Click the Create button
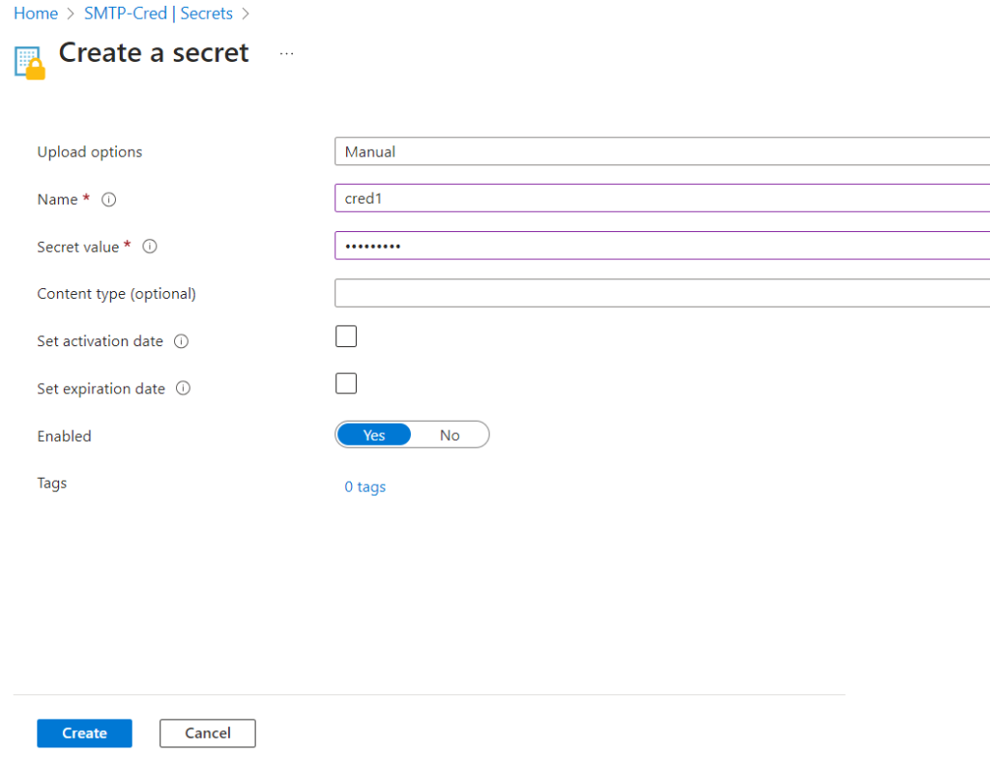The height and width of the screenshot is (761, 990). tap(84, 733)
